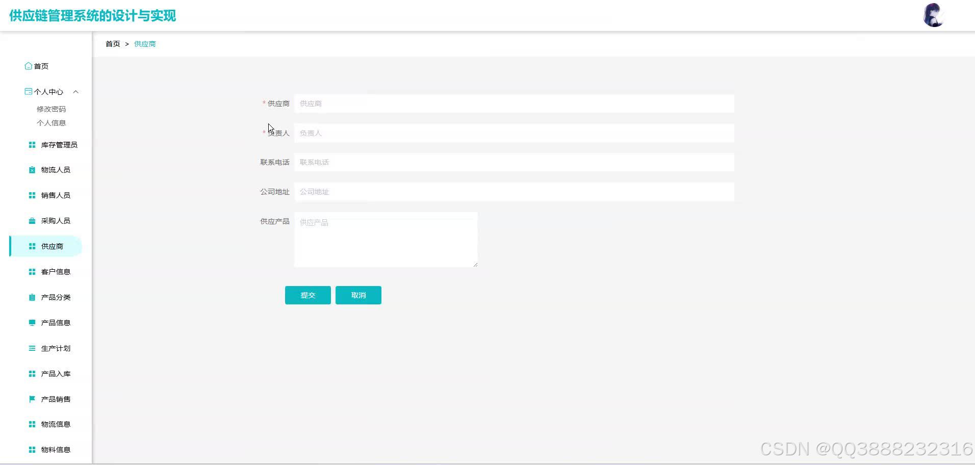Viewport: 975px width, 465px height.
Task: Click the 个人中心 card icon
Action: pyautogui.click(x=29, y=92)
